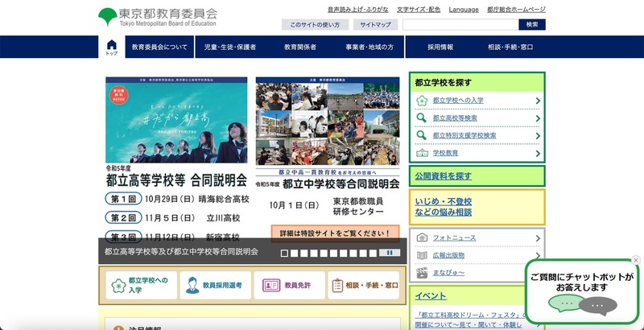This screenshot has width=644, height=330.
Task: Pause the slideshow carousel
Action: point(390,252)
